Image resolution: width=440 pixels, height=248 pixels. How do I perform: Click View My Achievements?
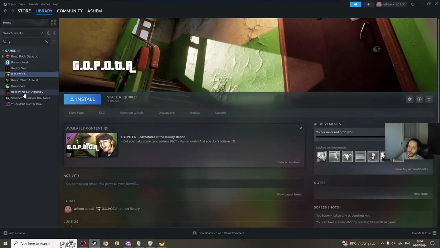[x=411, y=169]
